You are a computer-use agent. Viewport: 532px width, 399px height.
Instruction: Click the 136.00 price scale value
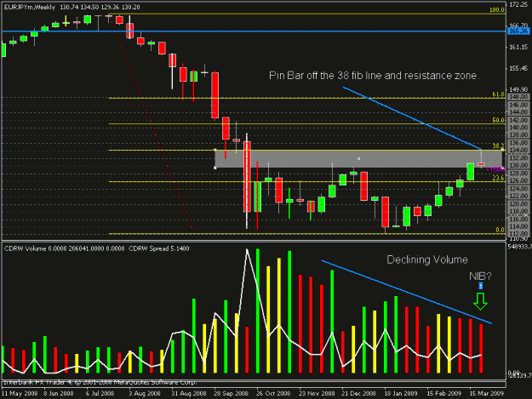pos(518,143)
